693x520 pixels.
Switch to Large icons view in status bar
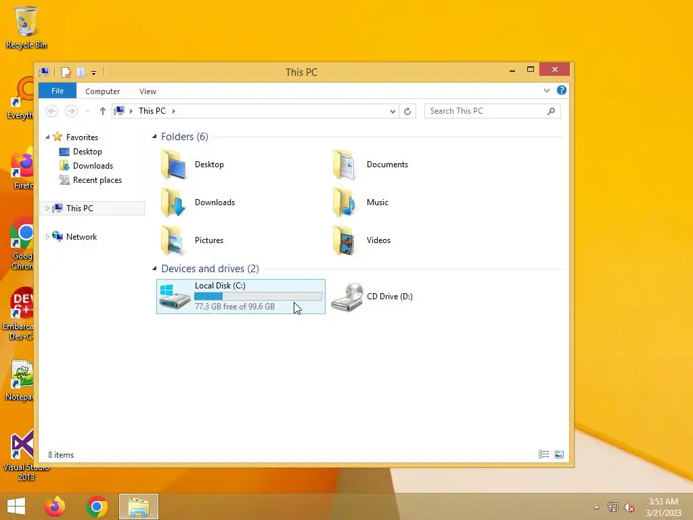(559, 454)
